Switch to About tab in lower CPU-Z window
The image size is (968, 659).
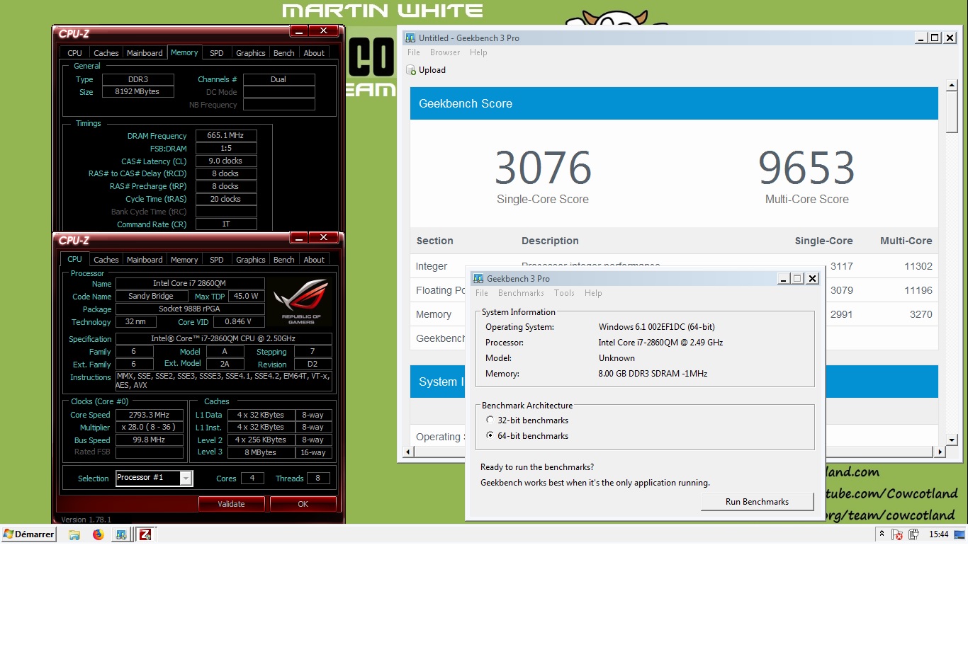coord(314,260)
